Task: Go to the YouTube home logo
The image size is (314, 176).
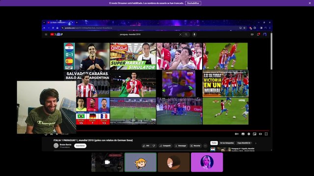Action: tap(56, 34)
